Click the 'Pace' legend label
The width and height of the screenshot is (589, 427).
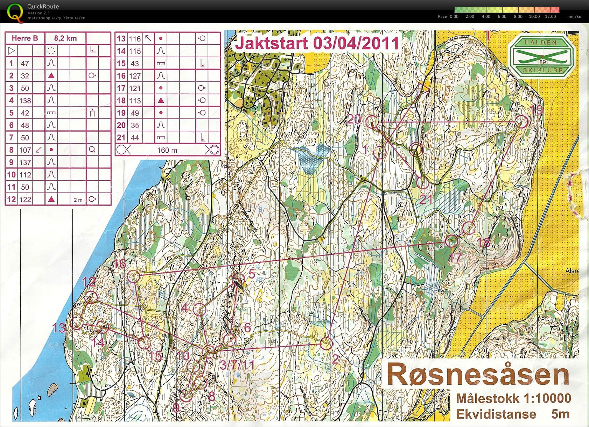pos(442,16)
